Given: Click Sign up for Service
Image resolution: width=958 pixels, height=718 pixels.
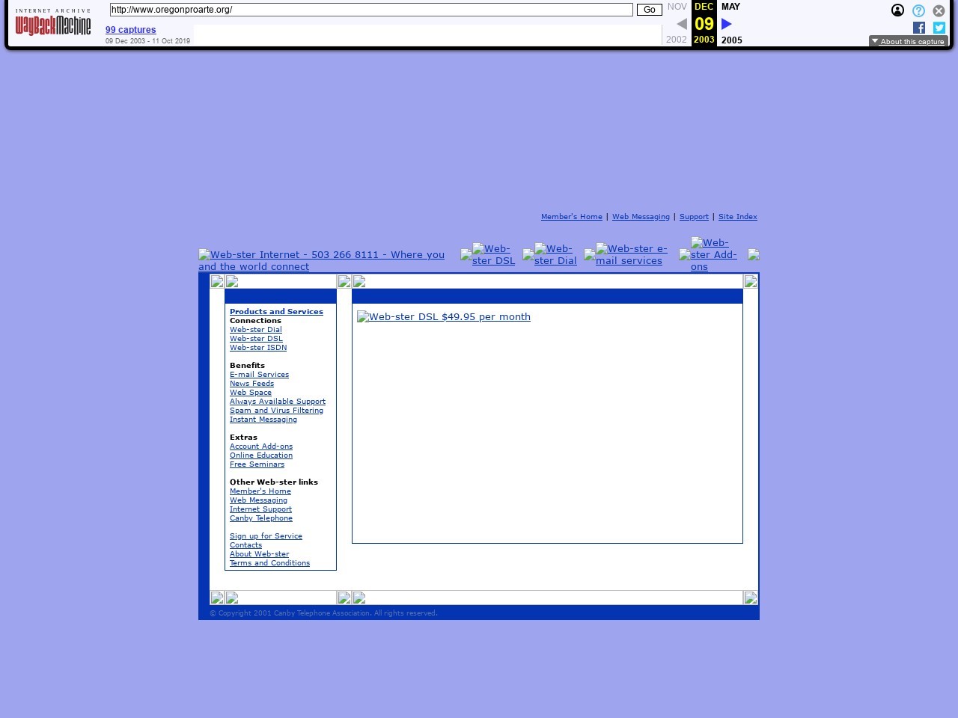Looking at the screenshot, I should pos(266,536).
